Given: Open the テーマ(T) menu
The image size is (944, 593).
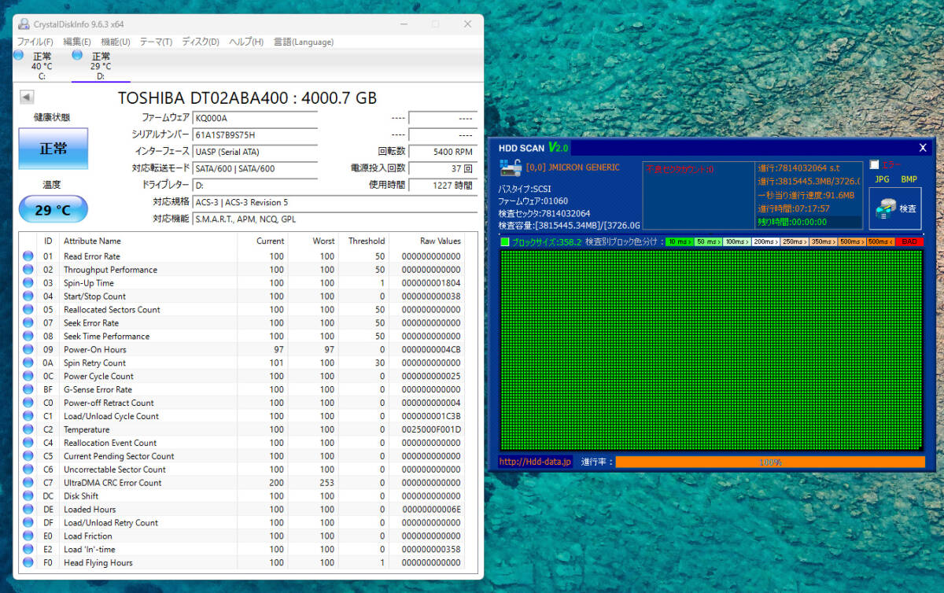Looking at the screenshot, I should point(156,42).
